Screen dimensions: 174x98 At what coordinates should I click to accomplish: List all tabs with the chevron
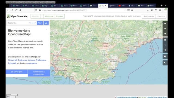click(x=166, y=5)
